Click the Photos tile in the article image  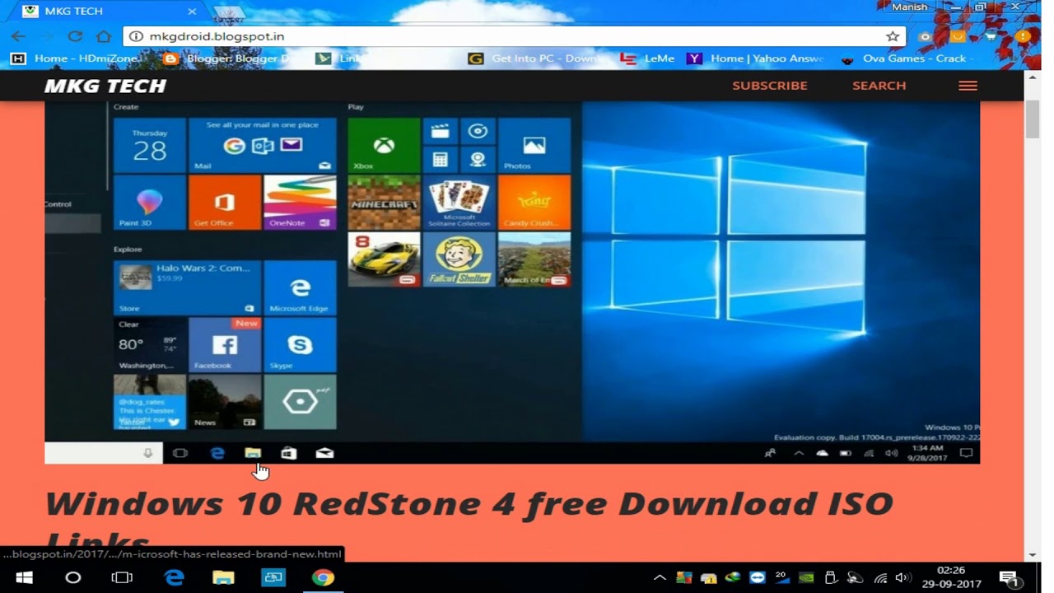click(534, 145)
